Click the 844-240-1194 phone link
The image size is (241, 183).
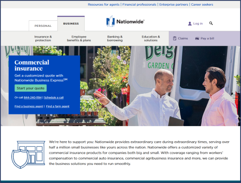[33, 97]
